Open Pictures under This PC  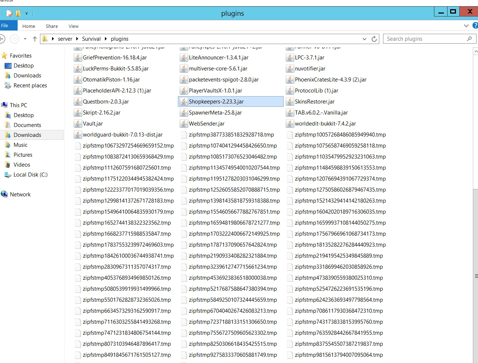[23, 155]
